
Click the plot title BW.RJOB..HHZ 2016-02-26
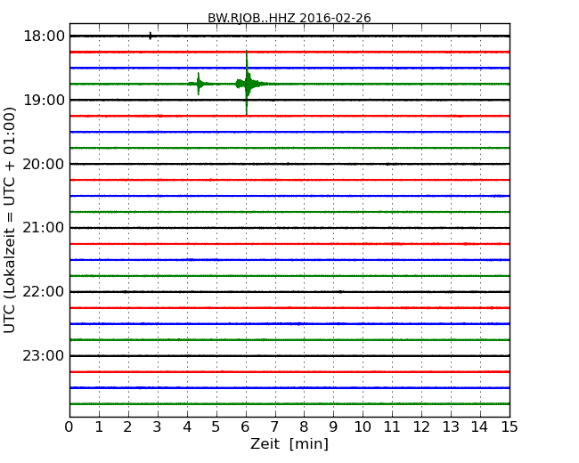tap(289, 18)
